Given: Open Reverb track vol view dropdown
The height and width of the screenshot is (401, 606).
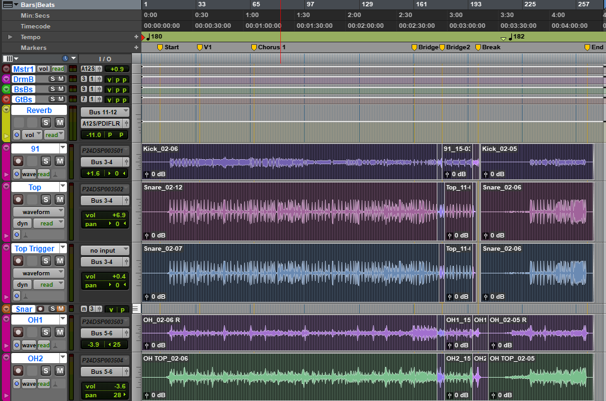Looking at the screenshot, I should click(32, 135).
